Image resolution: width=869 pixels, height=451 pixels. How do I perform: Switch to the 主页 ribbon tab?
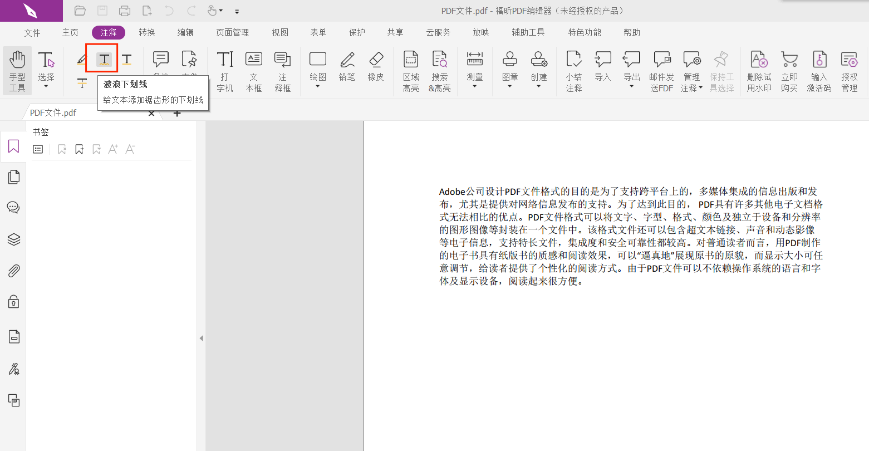(70, 33)
